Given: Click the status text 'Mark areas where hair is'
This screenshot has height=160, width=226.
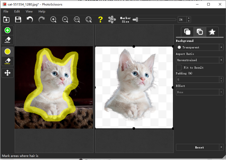Looking at the screenshot, I should click(x=20, y=156).
